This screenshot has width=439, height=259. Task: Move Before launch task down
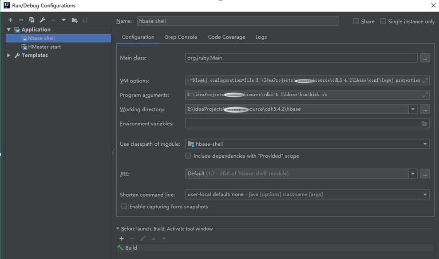(x=164, y=239)
